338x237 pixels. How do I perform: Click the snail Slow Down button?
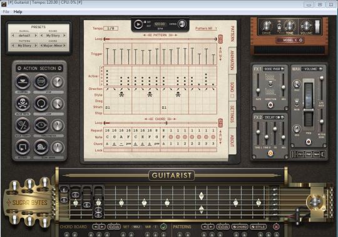click(41, 147)
